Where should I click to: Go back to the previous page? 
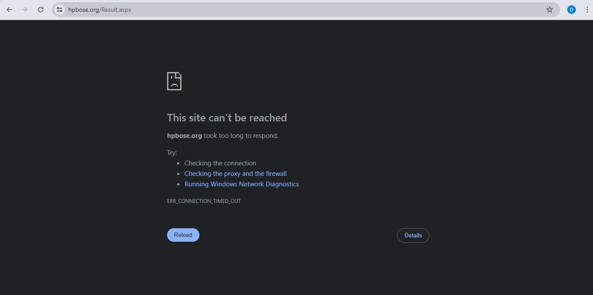(x=9, y=10)
